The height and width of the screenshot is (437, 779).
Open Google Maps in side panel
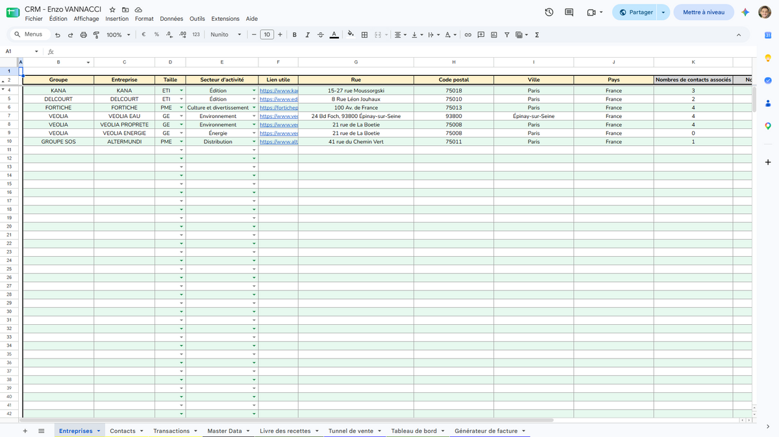[768, 126]
